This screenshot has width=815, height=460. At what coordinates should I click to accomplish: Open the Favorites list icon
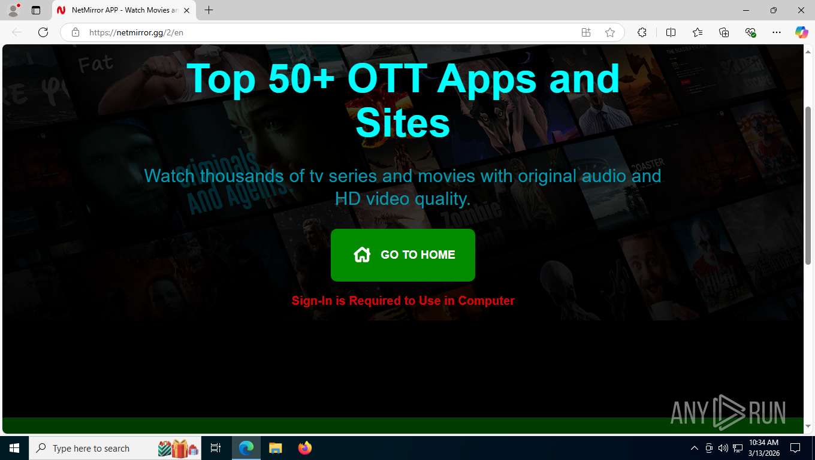pos(698,32)
